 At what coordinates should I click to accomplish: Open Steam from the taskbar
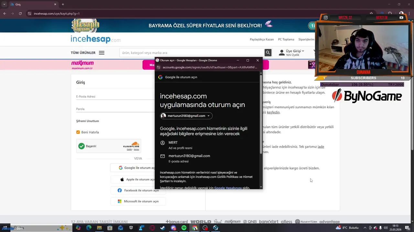[x=163, y=228]
